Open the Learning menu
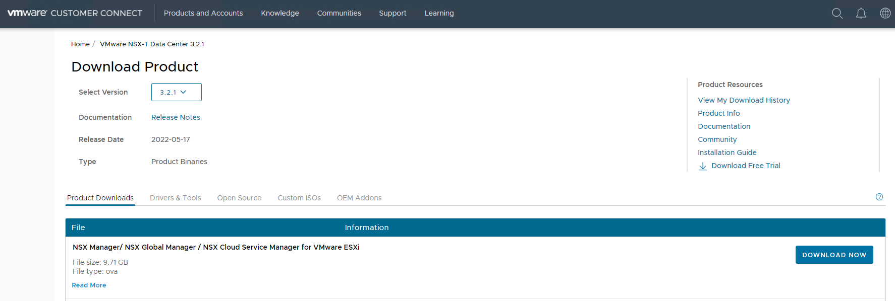 (439, 13)
